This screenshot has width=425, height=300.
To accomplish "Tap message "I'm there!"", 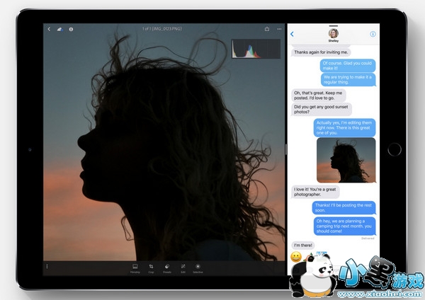I will coord(302,246).
